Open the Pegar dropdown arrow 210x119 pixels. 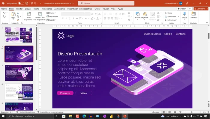[x=13, y=20]
